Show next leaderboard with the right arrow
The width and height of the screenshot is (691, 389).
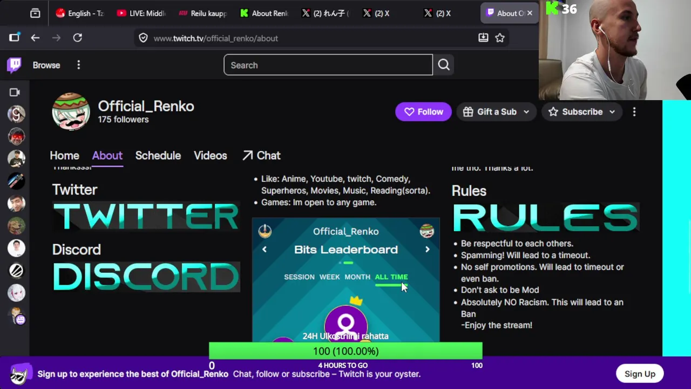pyautogui.click(x=427, y=249)
